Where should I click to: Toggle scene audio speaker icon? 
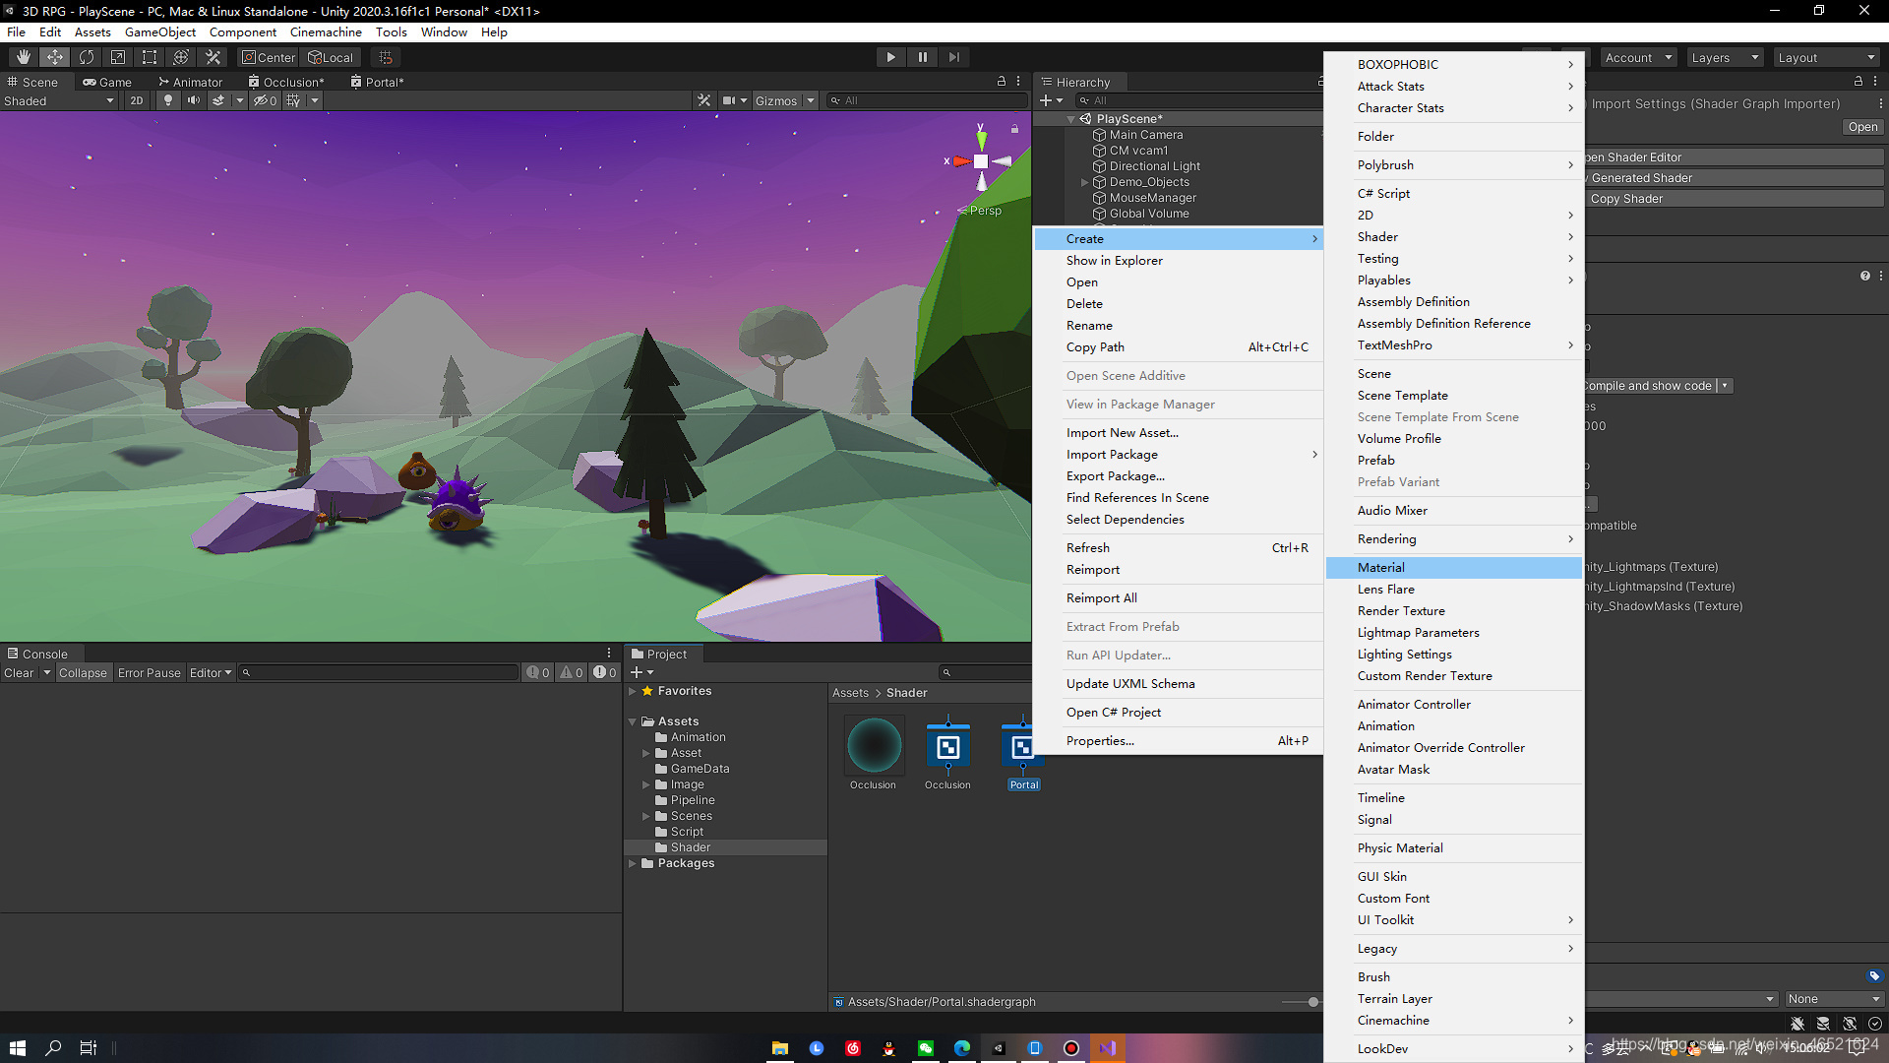[x=194, y=100]
